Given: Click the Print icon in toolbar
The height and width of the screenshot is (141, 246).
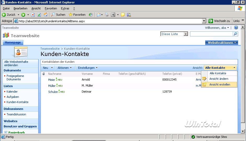Looking at the screenshot, I should (107, 15).
